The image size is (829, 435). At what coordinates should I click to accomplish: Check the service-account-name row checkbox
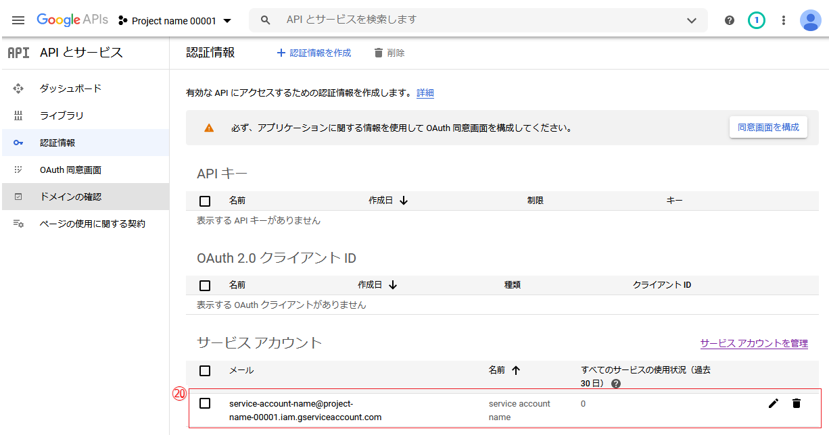(x=205, y=403)
